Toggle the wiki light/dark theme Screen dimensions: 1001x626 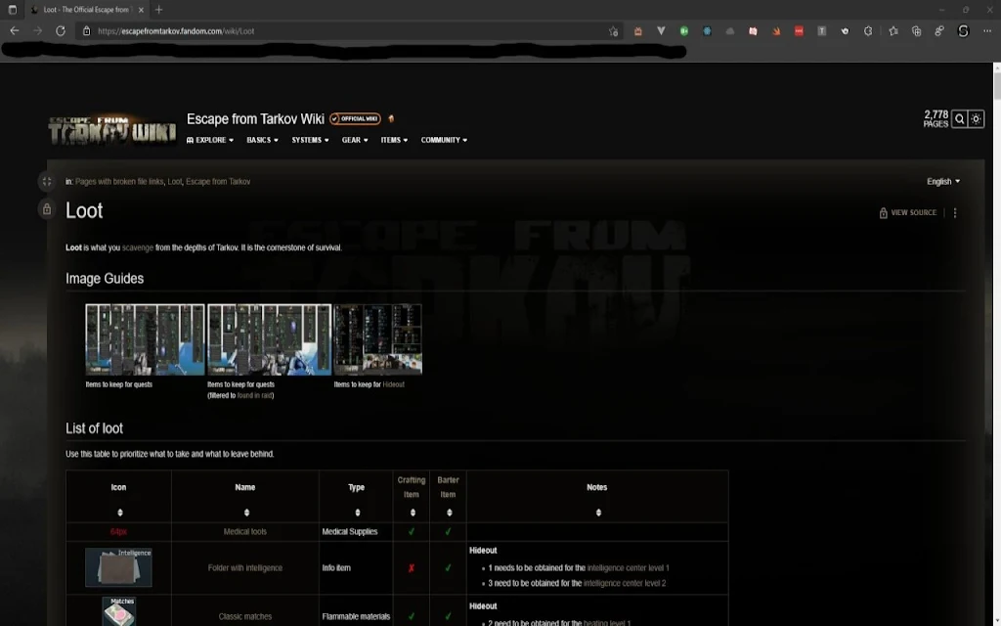(x=977, y=118)
